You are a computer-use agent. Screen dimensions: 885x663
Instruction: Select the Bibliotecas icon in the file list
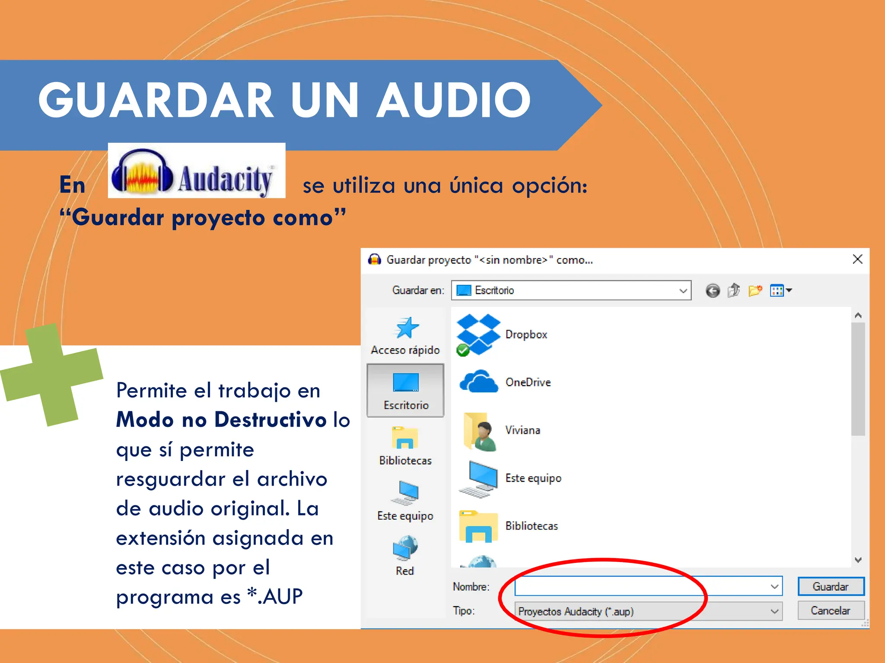click(x=478, y=526)
